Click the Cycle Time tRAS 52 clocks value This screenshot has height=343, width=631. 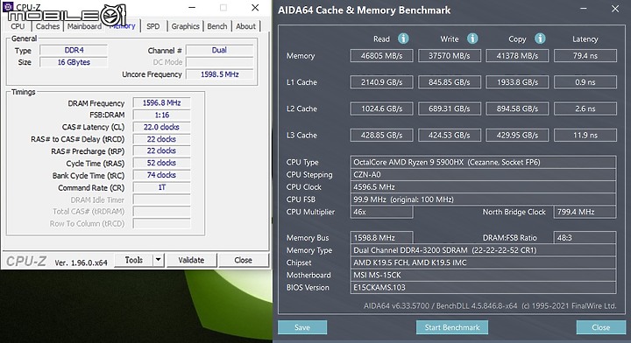point(161,163)
